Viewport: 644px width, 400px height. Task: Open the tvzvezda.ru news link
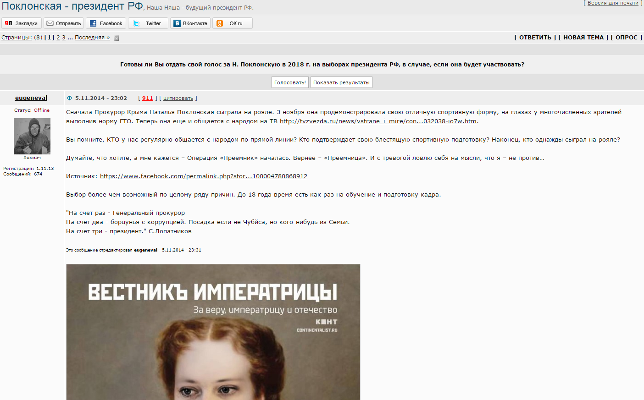(378, 121)
